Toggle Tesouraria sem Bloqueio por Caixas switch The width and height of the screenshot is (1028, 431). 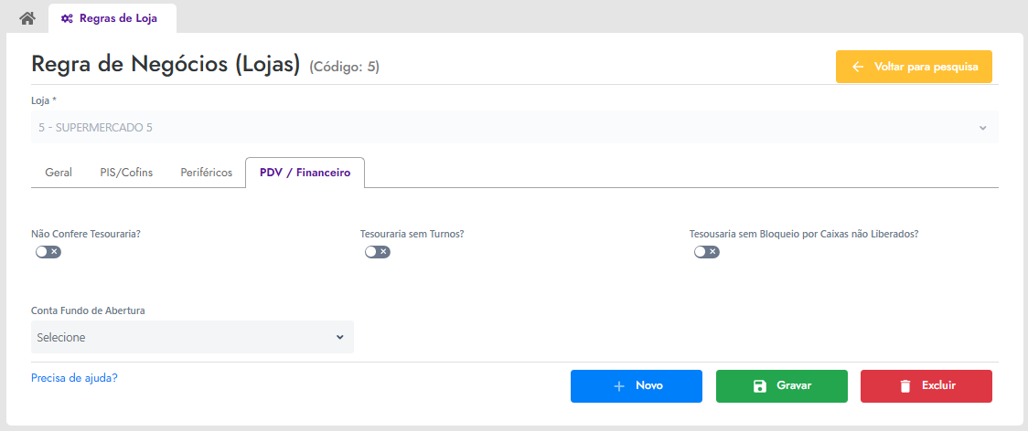[x=707, y=251]
